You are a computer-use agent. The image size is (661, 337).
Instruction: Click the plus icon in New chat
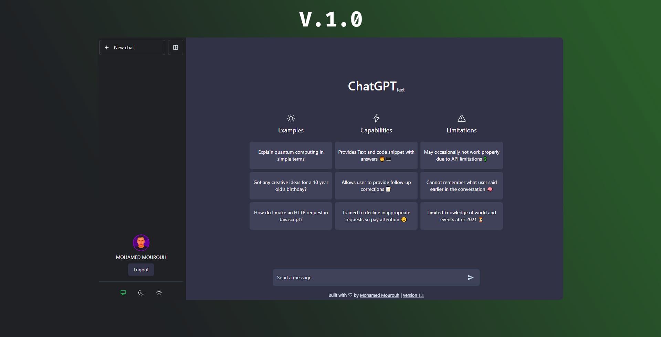coord(107,47)
